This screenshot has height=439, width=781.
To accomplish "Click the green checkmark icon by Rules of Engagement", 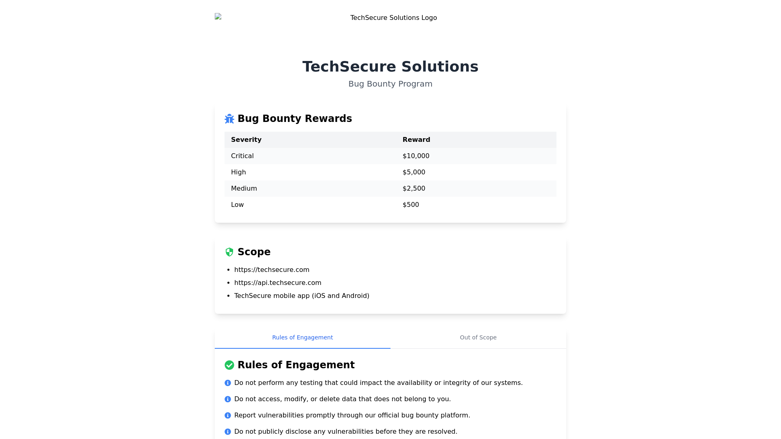I will (x=229, y=365).
